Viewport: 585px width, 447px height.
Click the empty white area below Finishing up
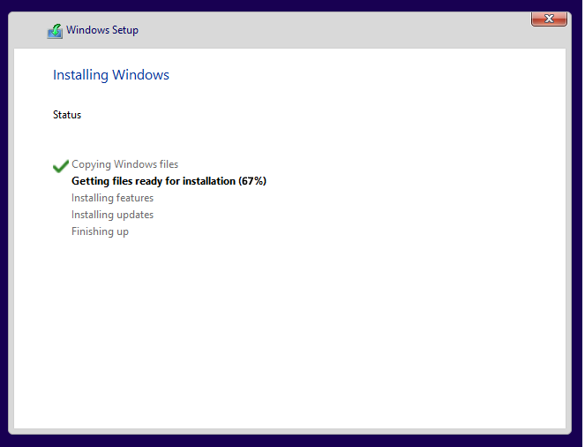[x=291, y=336]
